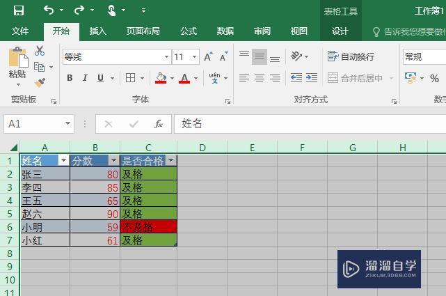Click the Borders grid icon
The height and width of the screenshot is (296, 446).
130,78
